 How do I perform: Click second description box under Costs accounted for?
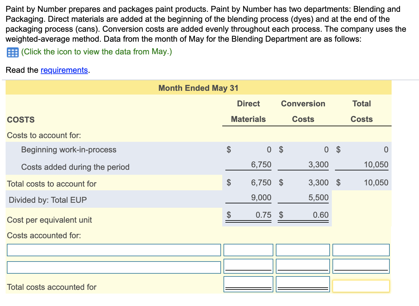114,267
